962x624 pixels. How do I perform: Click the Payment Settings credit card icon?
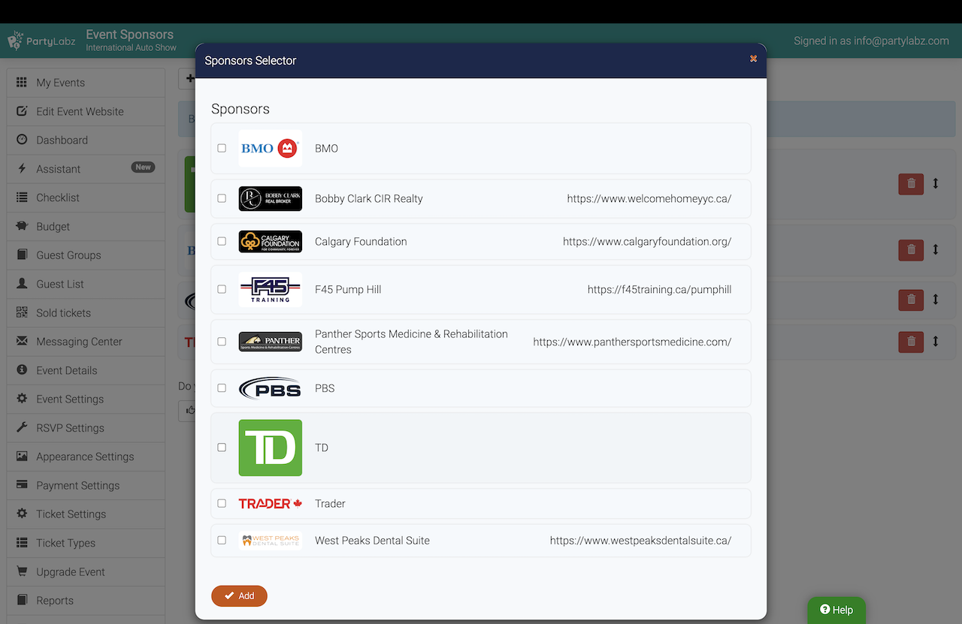coord(22,485)
